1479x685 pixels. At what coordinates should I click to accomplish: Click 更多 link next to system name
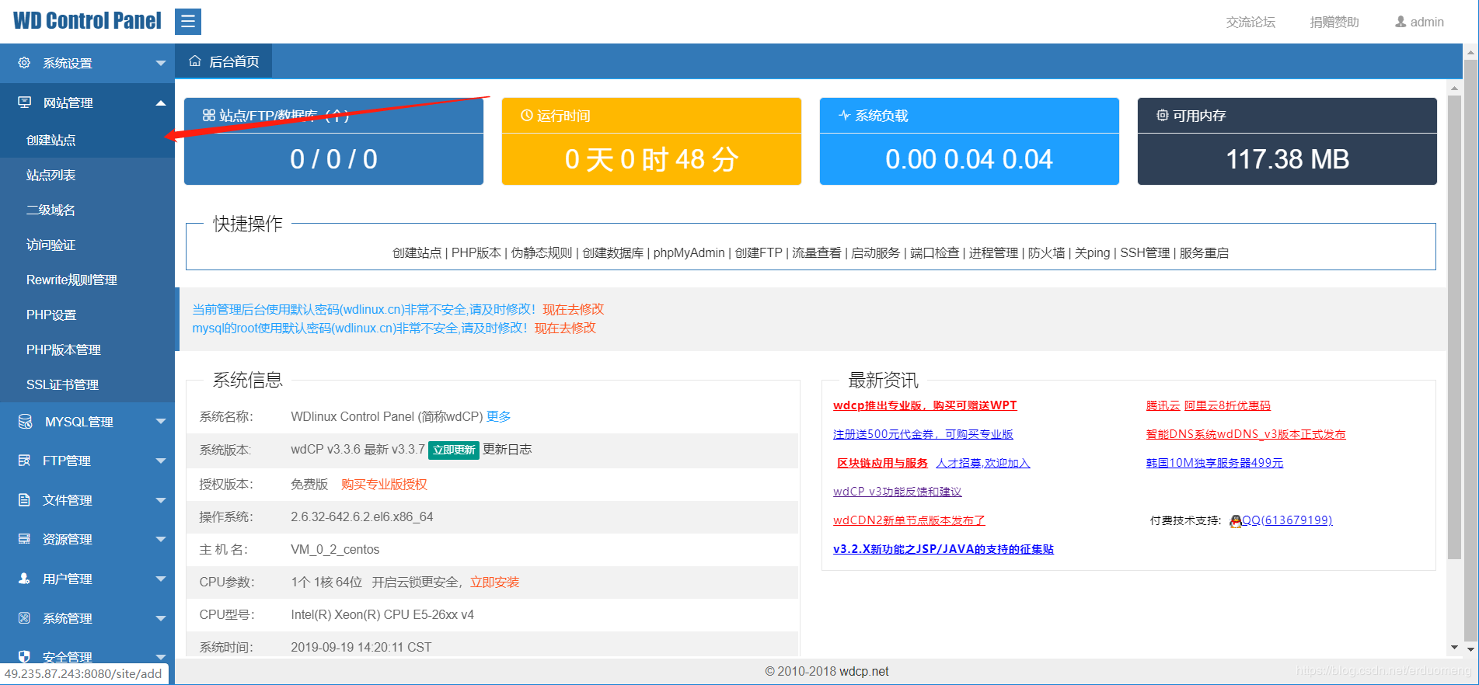[x=498, y=416]
